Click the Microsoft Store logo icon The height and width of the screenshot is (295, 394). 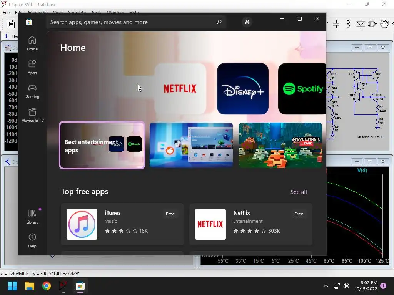29,22
